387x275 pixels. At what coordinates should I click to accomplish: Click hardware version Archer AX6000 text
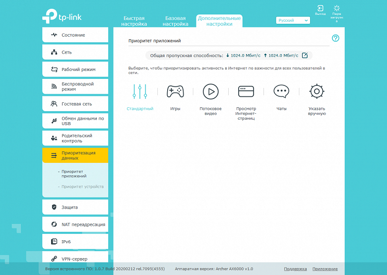[214, 269]
